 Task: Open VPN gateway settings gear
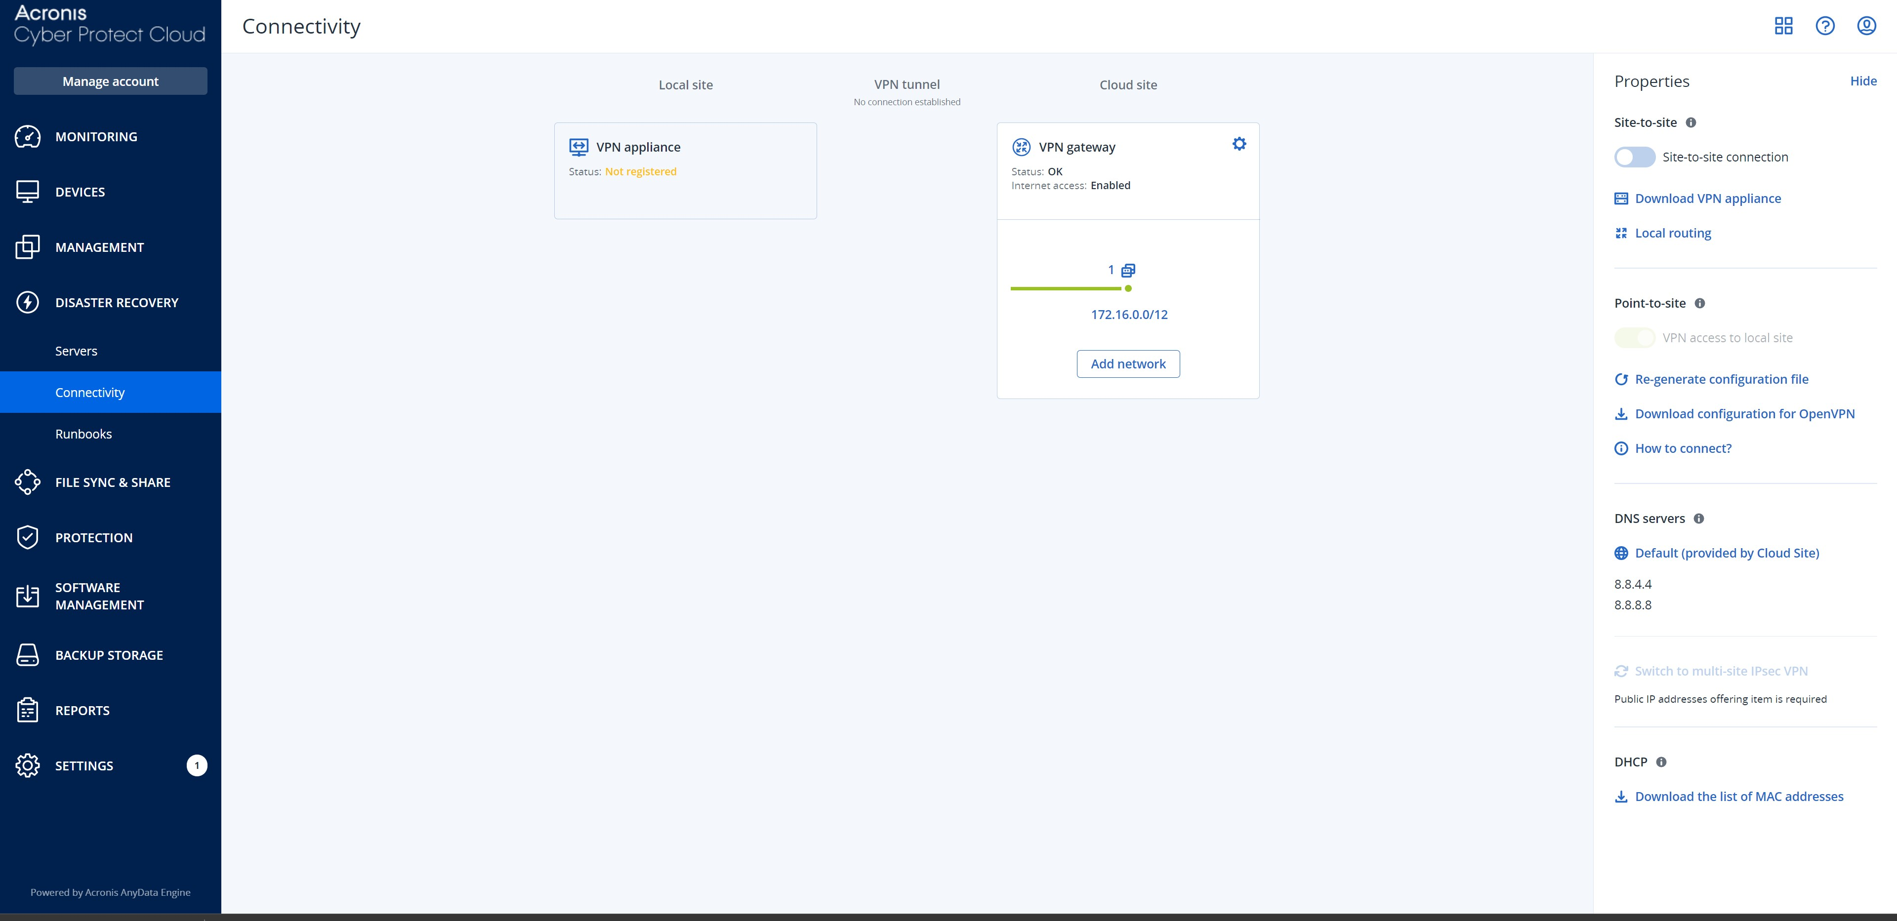(x=1238, y=144)
